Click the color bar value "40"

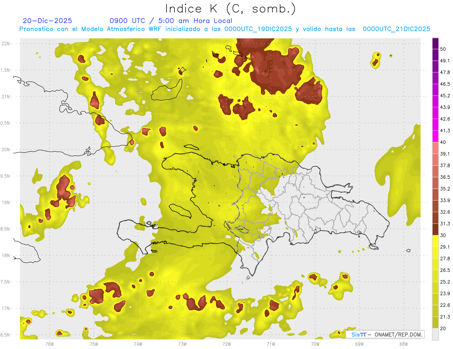click(443, 142)
